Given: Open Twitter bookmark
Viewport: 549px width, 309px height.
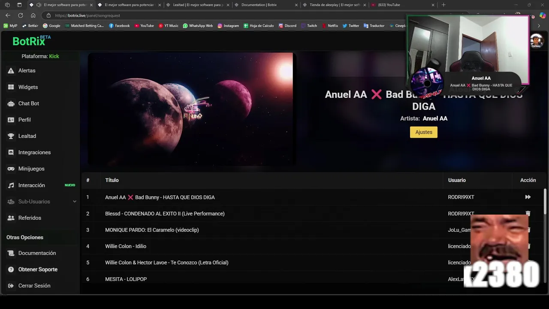Looking at the screenshot, I should coord(351,26).
